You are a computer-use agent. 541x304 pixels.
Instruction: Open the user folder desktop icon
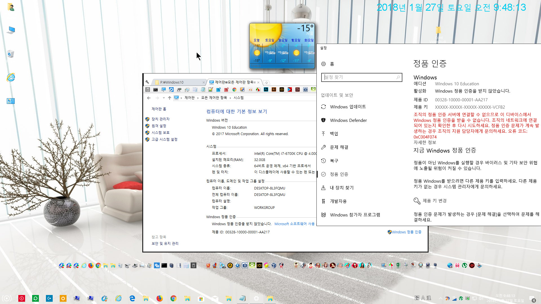coord(11,7)
